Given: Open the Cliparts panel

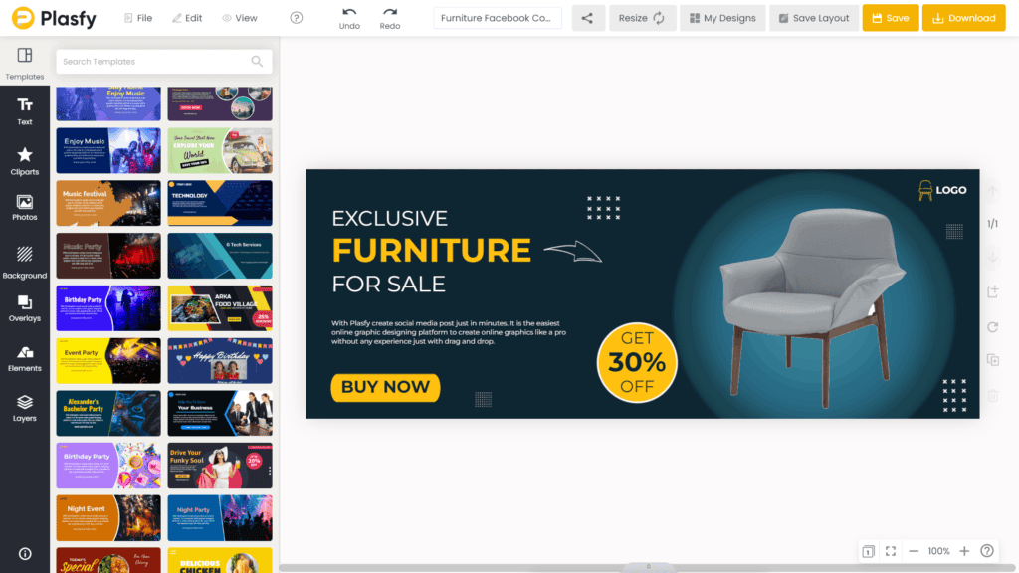Looking at the screenshot, I should click(x=25, y=161).
